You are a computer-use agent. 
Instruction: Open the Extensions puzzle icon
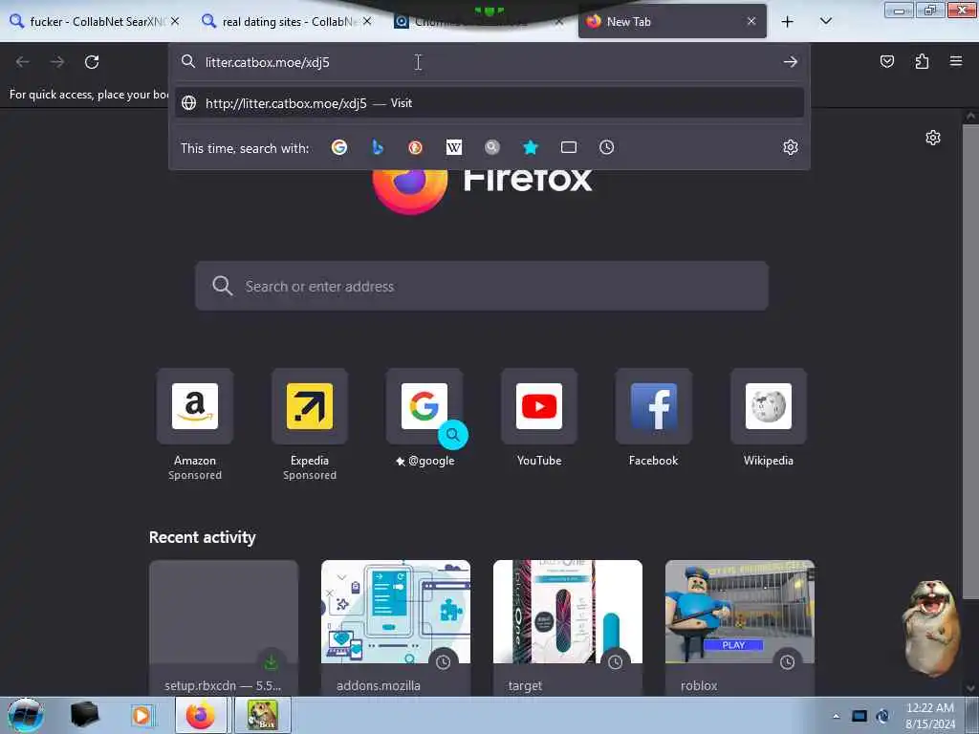(922, 61)
